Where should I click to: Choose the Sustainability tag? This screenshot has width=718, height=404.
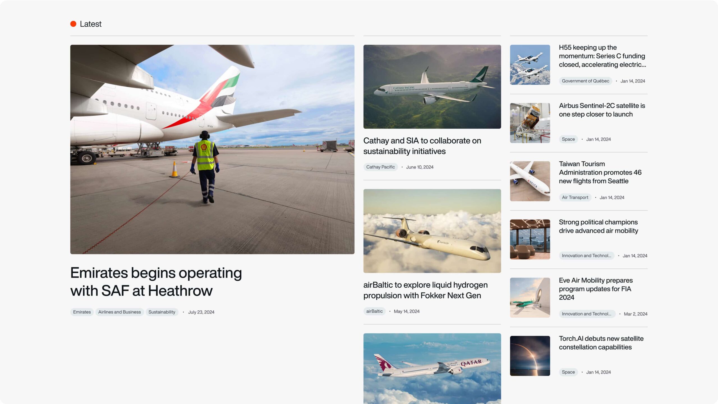coord(162,312)
